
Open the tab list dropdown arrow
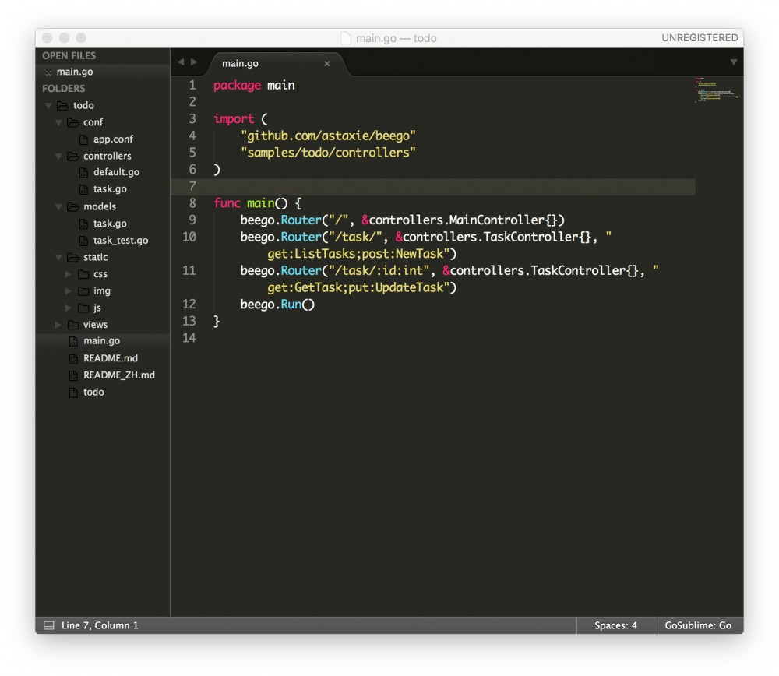733,62
